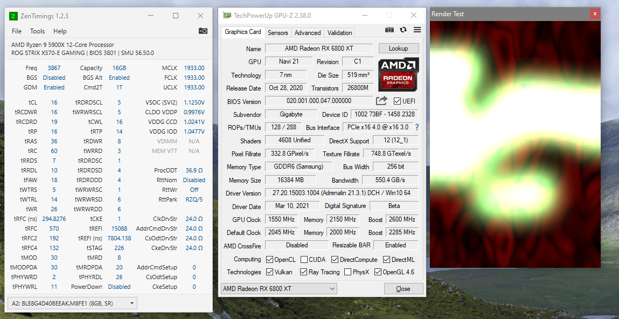Open Tools menu in ZenTimings

(38, 31)
